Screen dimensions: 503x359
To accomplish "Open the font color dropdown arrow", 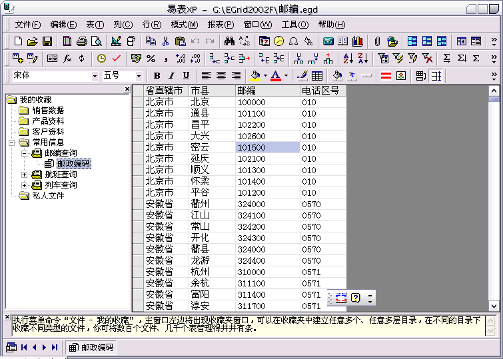I will (286, 76).
